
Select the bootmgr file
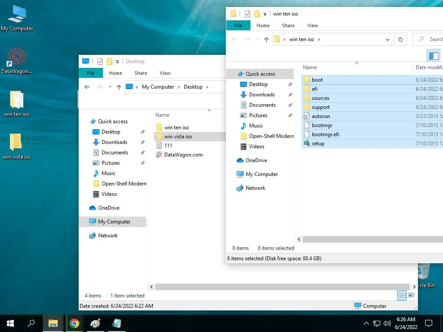pos(372,125)
